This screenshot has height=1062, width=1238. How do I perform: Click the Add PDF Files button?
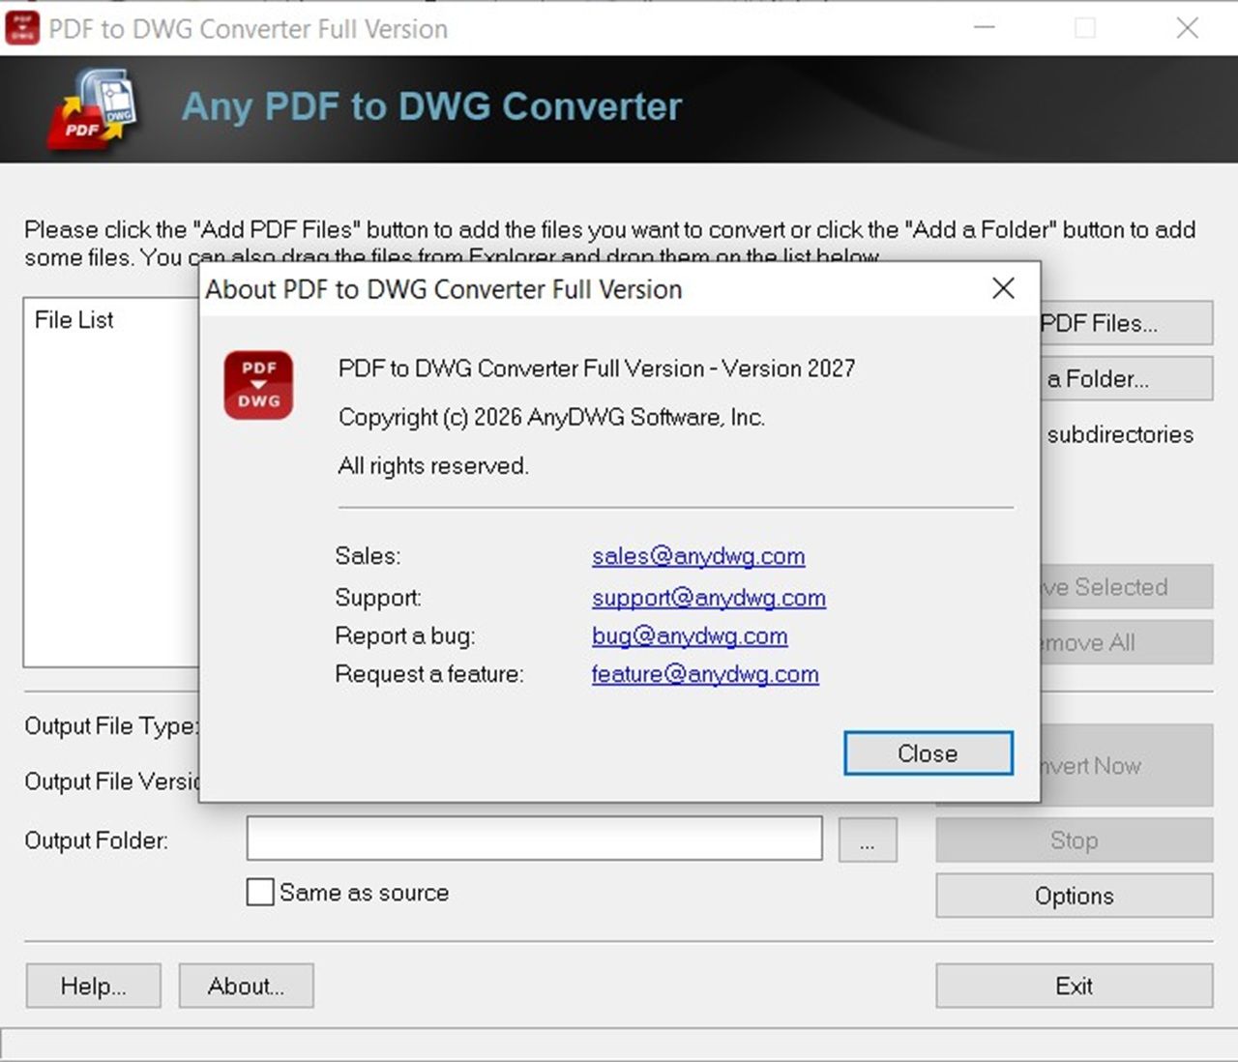tap(1127, 323)
